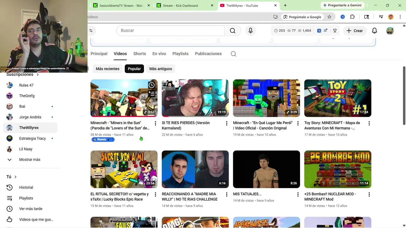Open Ibai subscription

pyautogui.click(x=30, y=106)
